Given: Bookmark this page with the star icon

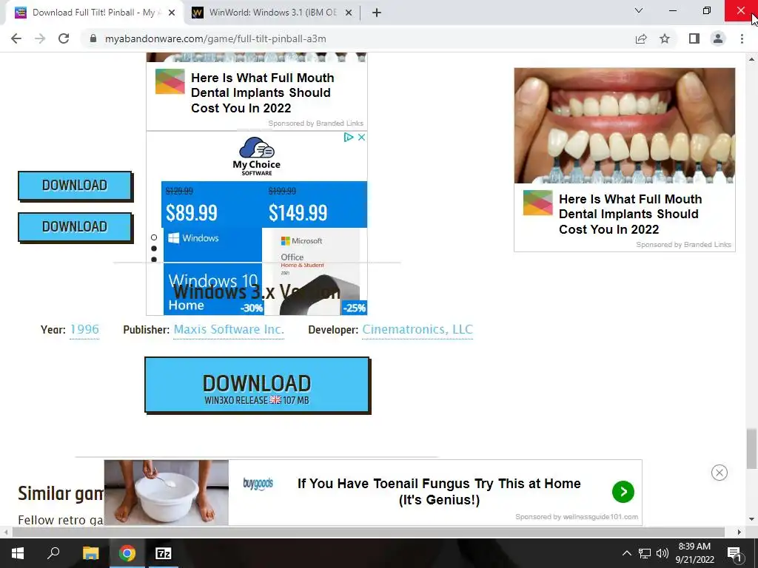Looking at the screenshot, I should tap(665, 38).
